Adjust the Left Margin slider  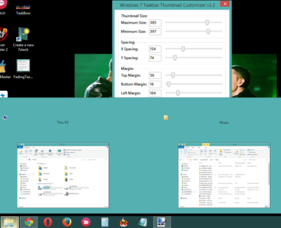pyautogui.click(x=178, y=93)
